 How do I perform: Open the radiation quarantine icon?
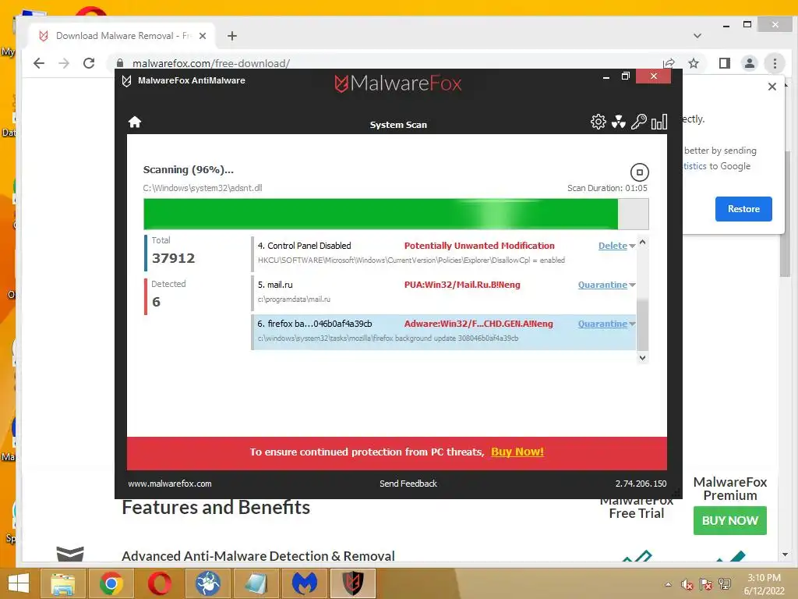pyautogui.click(x=618, y=122)
